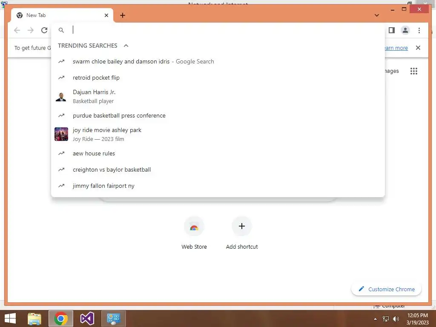This screenshot has height=327, width=436.
Task: Dismiss the info bar with X
Action: 418,48
